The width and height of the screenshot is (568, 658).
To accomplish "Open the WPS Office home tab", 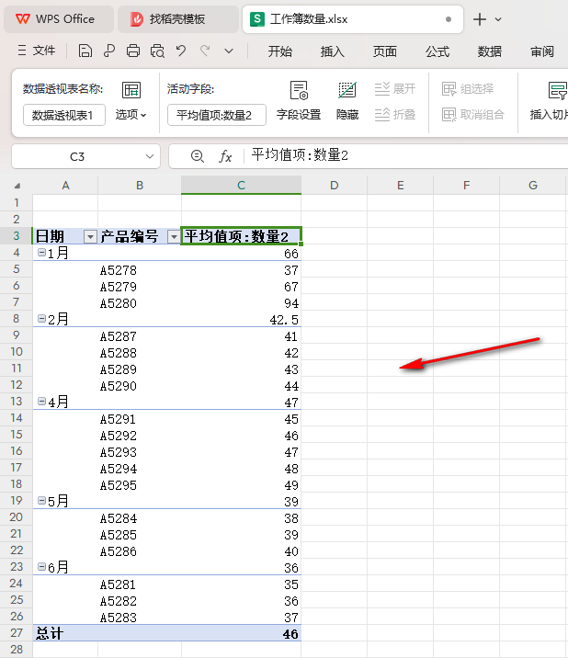I will [x=58, y=19].
